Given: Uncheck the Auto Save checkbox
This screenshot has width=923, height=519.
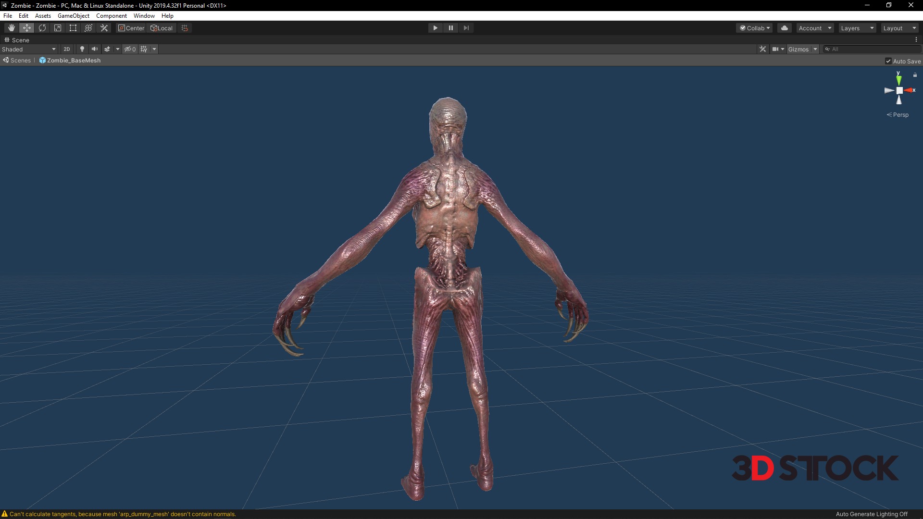Looking at the screenshot, I should [888, 61].
